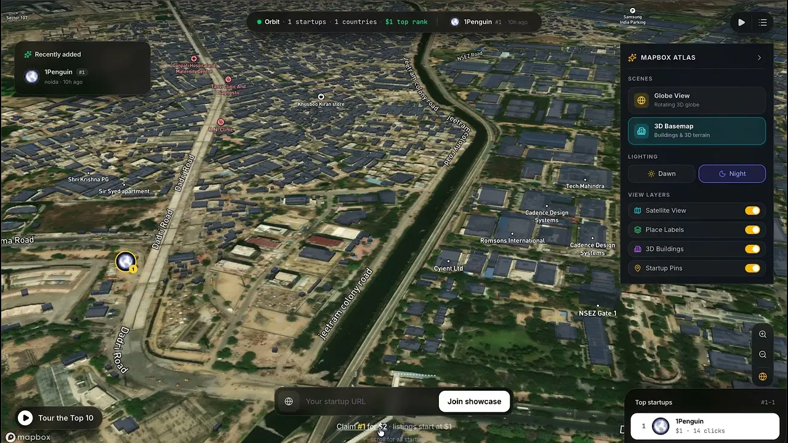Toggle the Place Labels switch
Image resolution: width=788 pixels, height=443 pixels.
[752, 229]
